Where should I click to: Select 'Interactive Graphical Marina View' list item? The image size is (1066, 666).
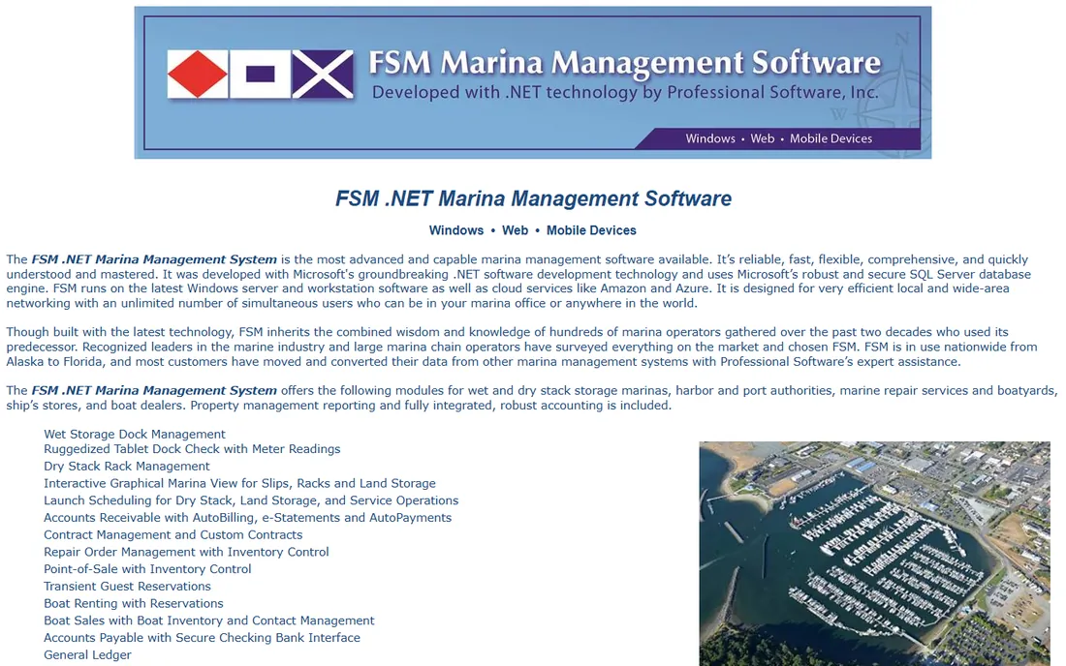click(x=239, y=483)
